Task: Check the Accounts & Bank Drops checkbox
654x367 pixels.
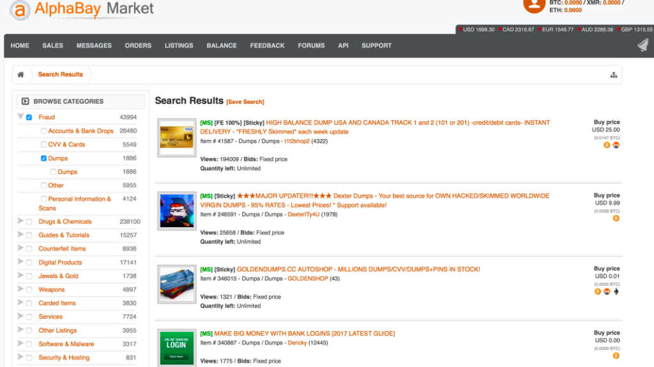Action: tap(43, 131)
